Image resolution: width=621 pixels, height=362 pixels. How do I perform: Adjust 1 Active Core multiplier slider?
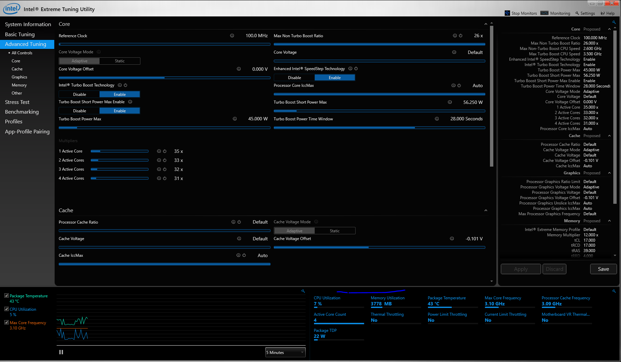point(119,151)
